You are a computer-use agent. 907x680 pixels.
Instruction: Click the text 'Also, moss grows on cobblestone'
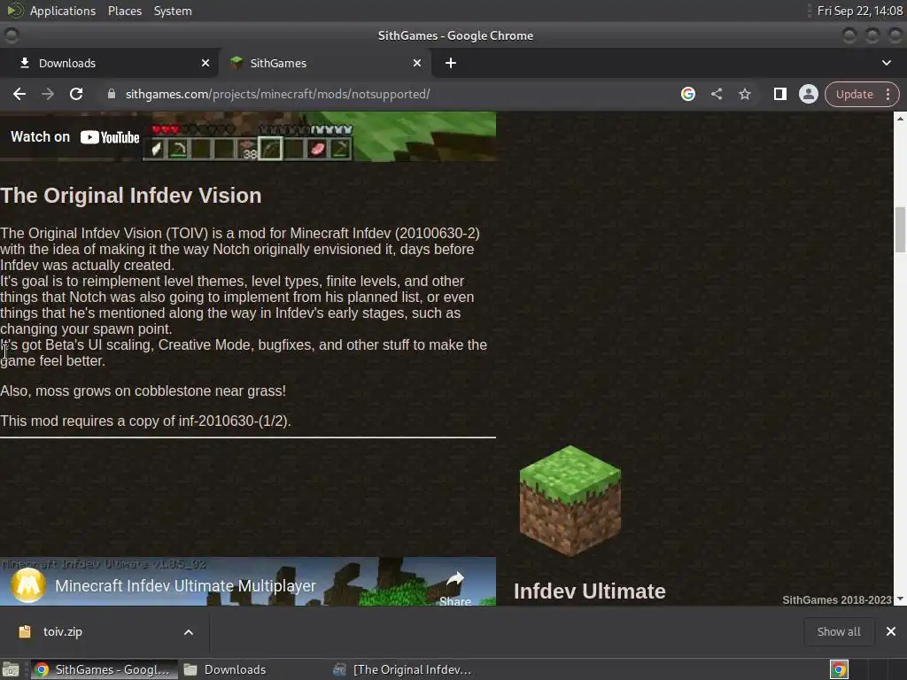click(105, 390)
